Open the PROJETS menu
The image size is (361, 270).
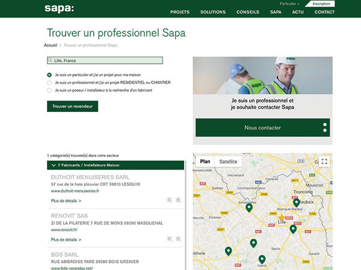(180, 12)
